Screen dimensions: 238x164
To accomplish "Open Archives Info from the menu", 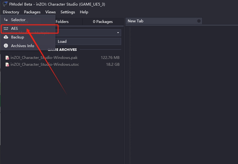I will point(28,46).
